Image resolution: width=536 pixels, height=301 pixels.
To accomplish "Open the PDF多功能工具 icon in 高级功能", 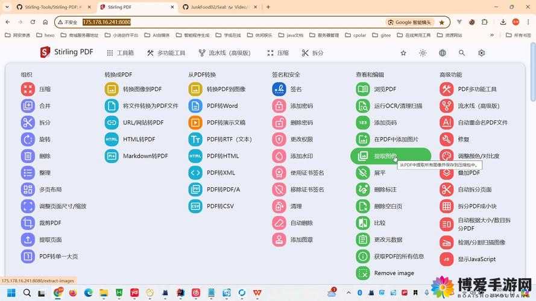I will [446, 89].
